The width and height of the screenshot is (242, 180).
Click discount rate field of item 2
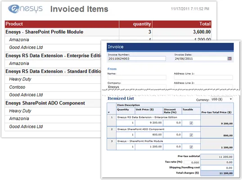tap(172, 135)
